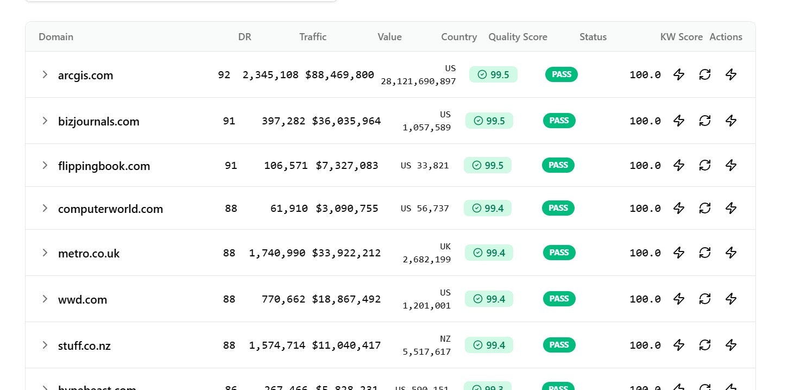The width and height of the screenshot is (794, 390).
Task: Click the 99.5 quality score badge for arcgis.com
Action: (x=493, y=74)
